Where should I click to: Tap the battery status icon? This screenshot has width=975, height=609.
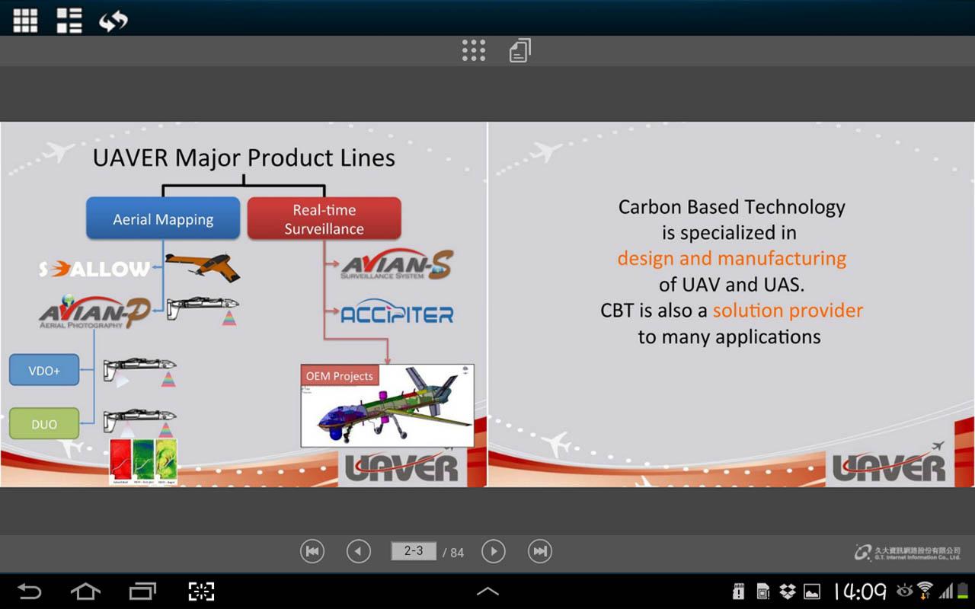click(963, 591)
